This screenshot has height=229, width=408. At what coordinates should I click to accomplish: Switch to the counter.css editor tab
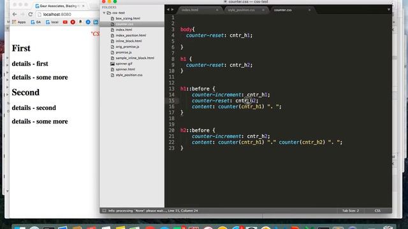(x=282, y=10)
